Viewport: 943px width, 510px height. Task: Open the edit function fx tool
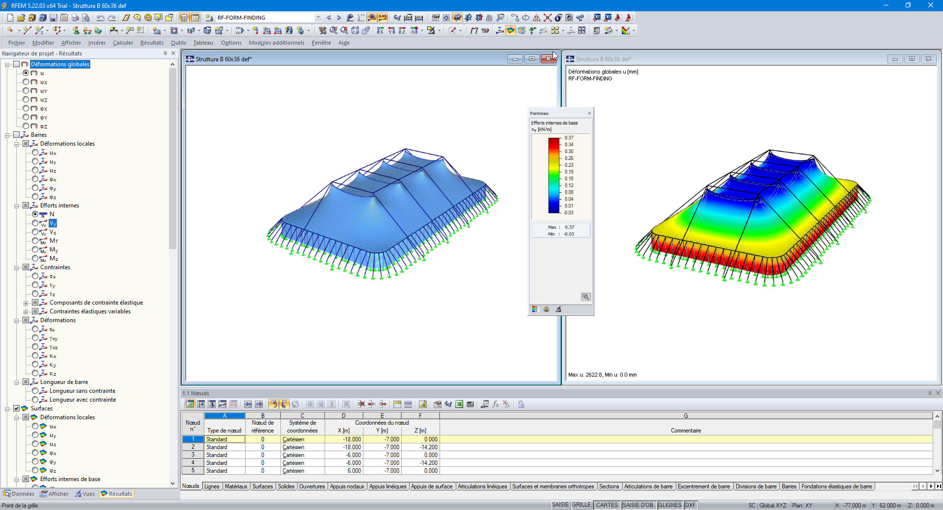495,405
